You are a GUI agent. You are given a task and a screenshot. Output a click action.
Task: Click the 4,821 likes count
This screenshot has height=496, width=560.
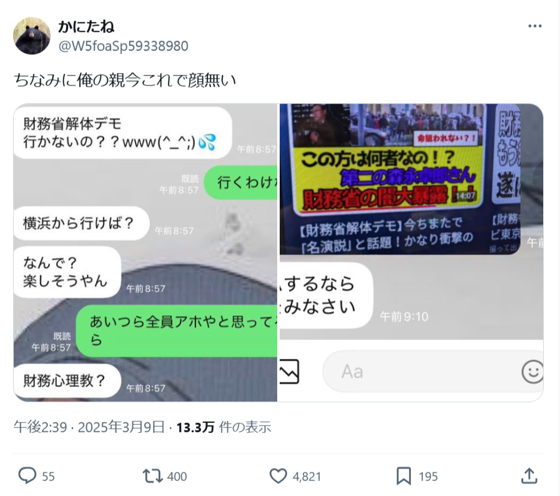click(307, 477)
